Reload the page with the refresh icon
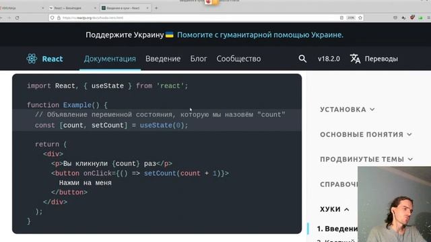This screenshot has width=431, height=242. pyautogui.click(x=17, y=18)
